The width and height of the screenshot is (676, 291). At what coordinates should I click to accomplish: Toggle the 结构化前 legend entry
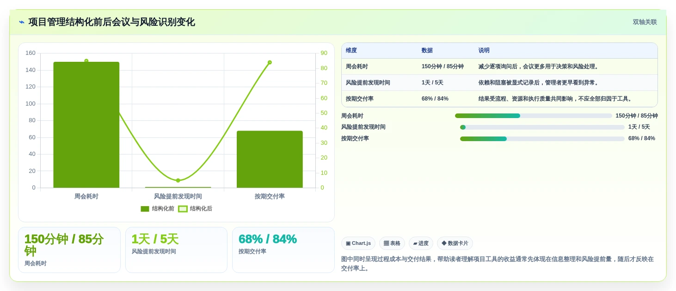point(157,209)
